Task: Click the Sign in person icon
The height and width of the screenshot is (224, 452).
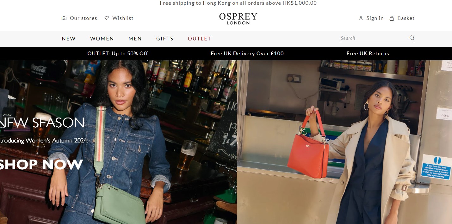Action: pos(361,18)
